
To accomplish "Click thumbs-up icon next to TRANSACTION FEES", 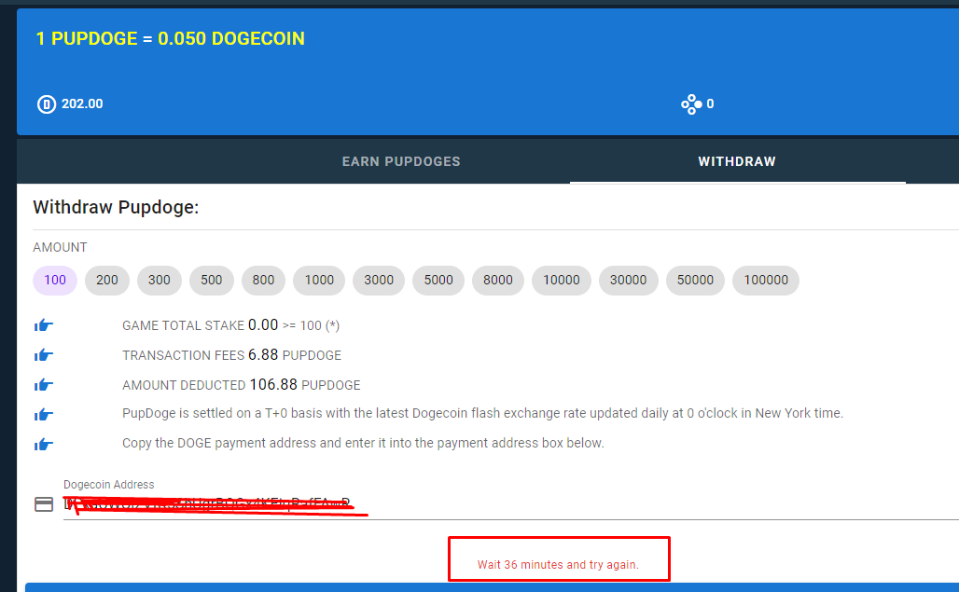I will coord(44,355).
